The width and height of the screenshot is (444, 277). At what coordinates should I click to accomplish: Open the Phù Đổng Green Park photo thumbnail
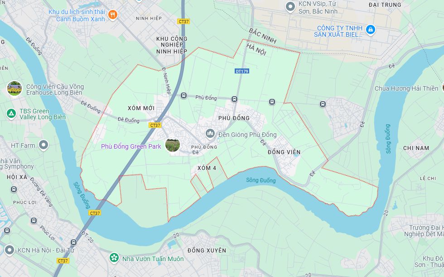(x=173, y=145)
